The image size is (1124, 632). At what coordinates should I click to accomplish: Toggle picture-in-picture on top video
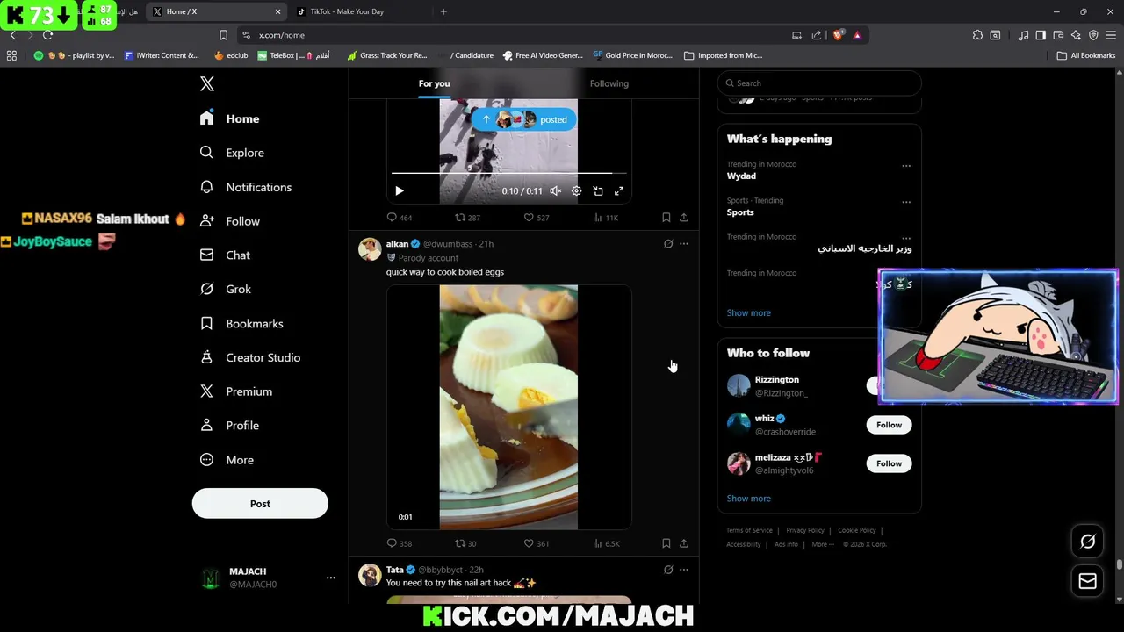coord(598,190)
